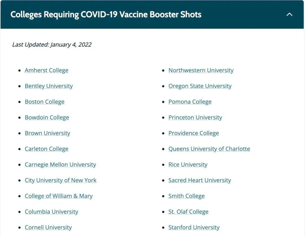Image resolution: width=305 pixels, height=236 pixels.
Task: Visit Queens University of Charlotte link
Action: (x=209, y=149)
